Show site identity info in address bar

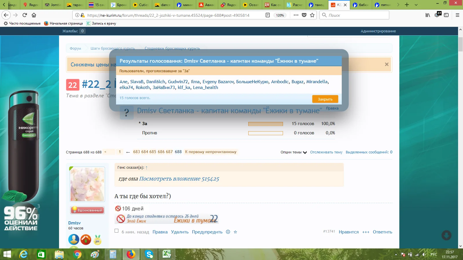pyautogui.click(x=77, y=15)
